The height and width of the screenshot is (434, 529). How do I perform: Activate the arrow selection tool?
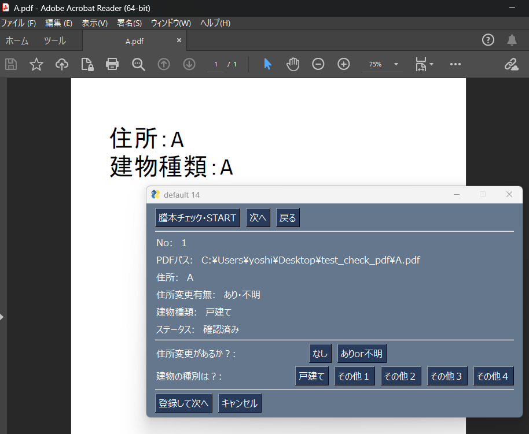[x=267, y=64]
